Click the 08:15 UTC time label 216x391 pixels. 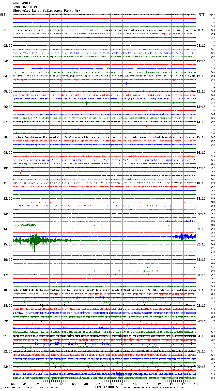[x=201, y=30]
